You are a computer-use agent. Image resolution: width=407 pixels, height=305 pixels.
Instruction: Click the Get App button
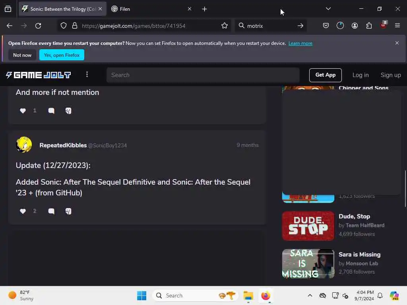(x=325, y=75)
